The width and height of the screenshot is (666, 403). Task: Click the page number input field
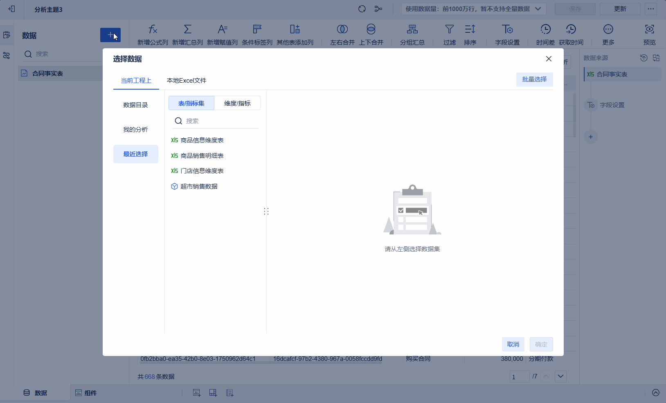pos(520,376)
